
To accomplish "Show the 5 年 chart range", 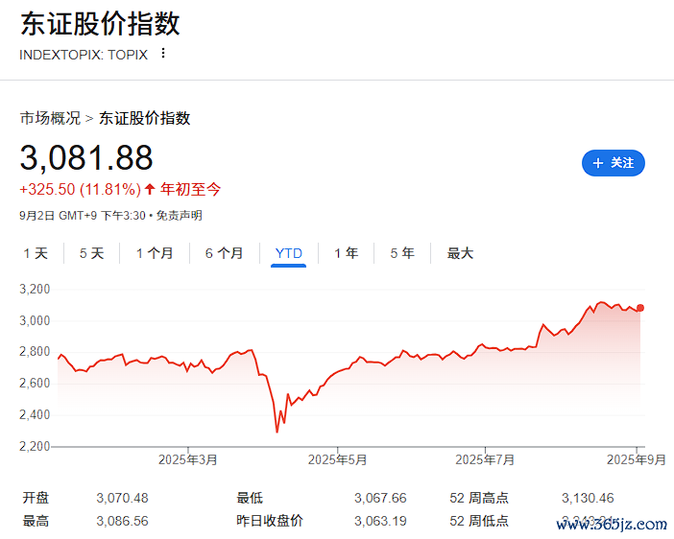I will (402, 253).
